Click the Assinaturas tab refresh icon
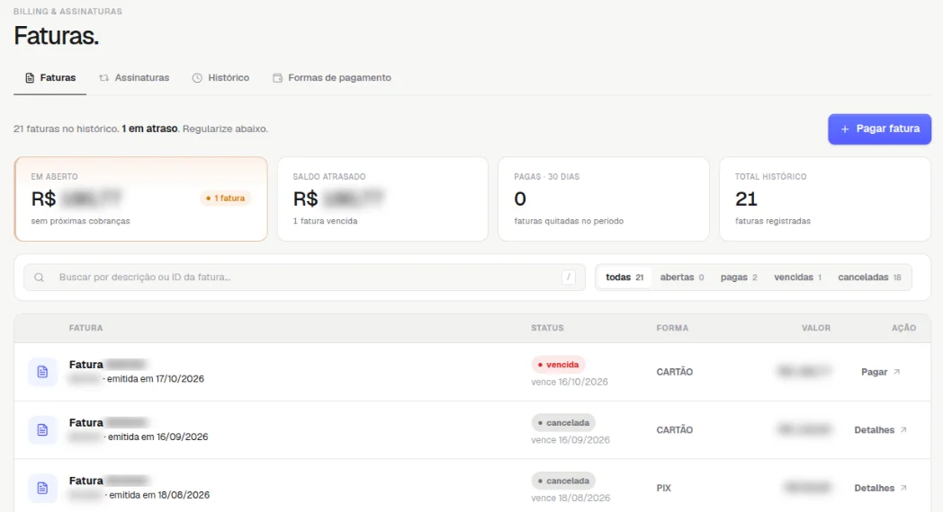This screenshot has height=512, width=943. pos(104,78)
